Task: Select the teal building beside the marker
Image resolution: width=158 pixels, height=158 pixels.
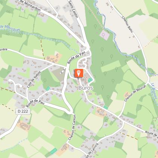Action: point(90,80)
